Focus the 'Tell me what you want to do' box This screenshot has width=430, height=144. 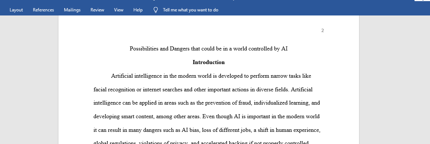pyautogui.click(x=191, y=10)
